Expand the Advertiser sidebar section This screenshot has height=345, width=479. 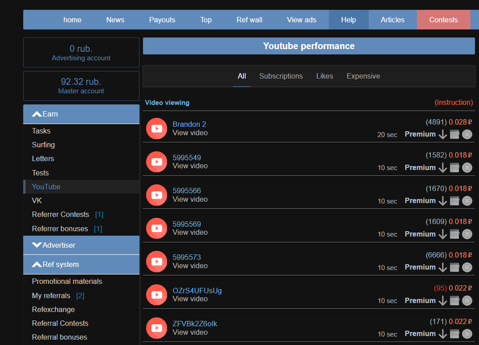click(81, 245)
